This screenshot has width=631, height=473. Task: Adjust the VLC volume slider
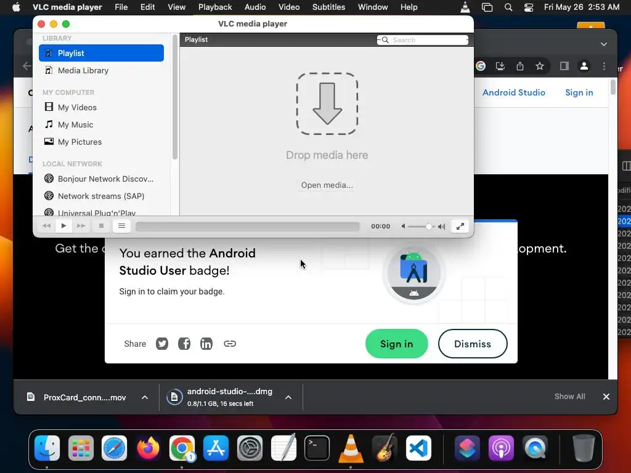421,227
